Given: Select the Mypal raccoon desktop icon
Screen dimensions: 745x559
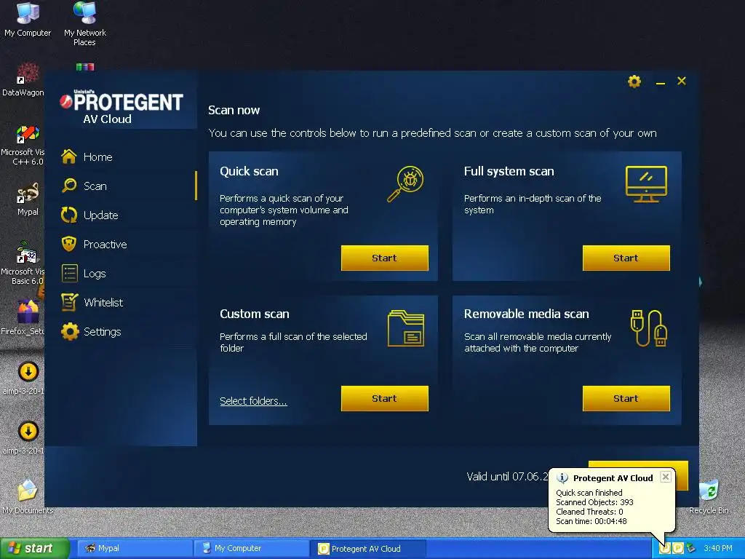Looking at the screenshot, I should point(28,199).
